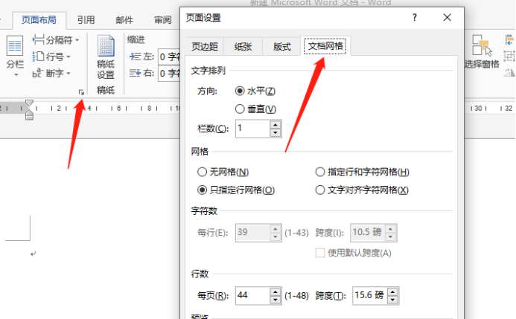Toggle 使用默认跨度 checkbox
516x319 pixels.
(320, 253)
